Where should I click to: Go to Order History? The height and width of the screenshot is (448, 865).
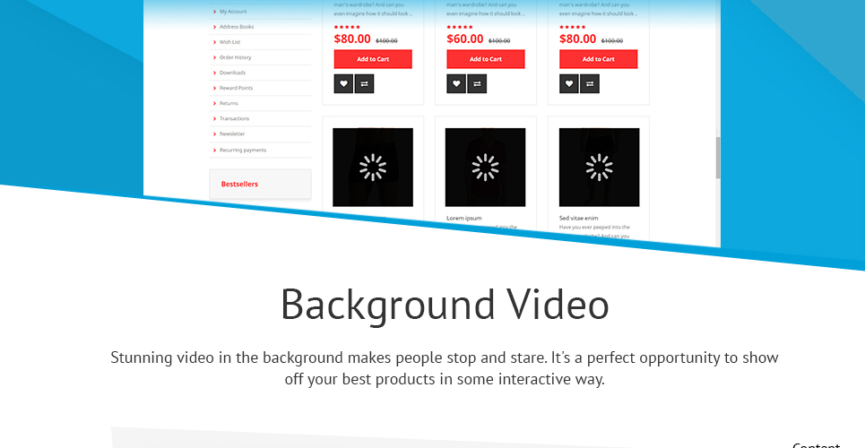pos(235,57)
